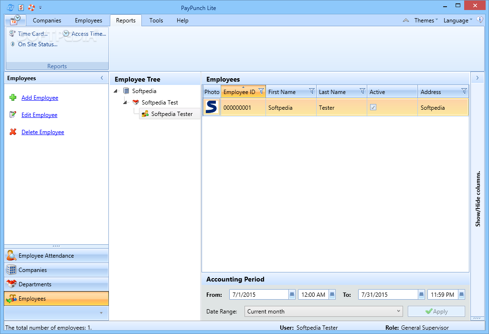Click the From time field 12:00 AM
The height and width of the screenshot is (334, 489).
click(313, 294)
